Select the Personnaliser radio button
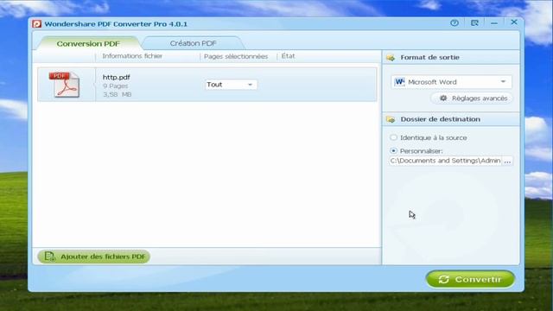The image size is (553, 311). pos(394,150)
